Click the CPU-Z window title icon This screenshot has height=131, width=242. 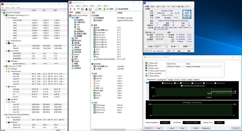pyautogui.click(x=145, y=3)
